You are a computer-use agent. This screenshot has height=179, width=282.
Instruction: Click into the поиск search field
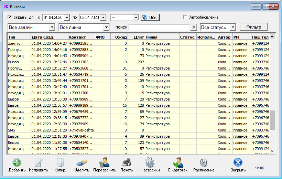point(159,27)
